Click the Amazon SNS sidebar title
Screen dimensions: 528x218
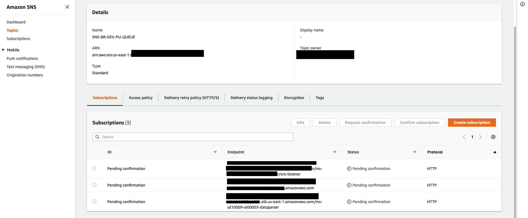(22, 7)
